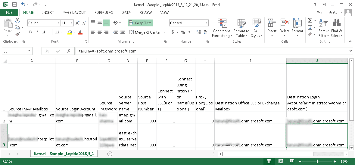Open Format as Table gallery
The width and height of the screenshot is (355, 165).
[x=241, y=28]
